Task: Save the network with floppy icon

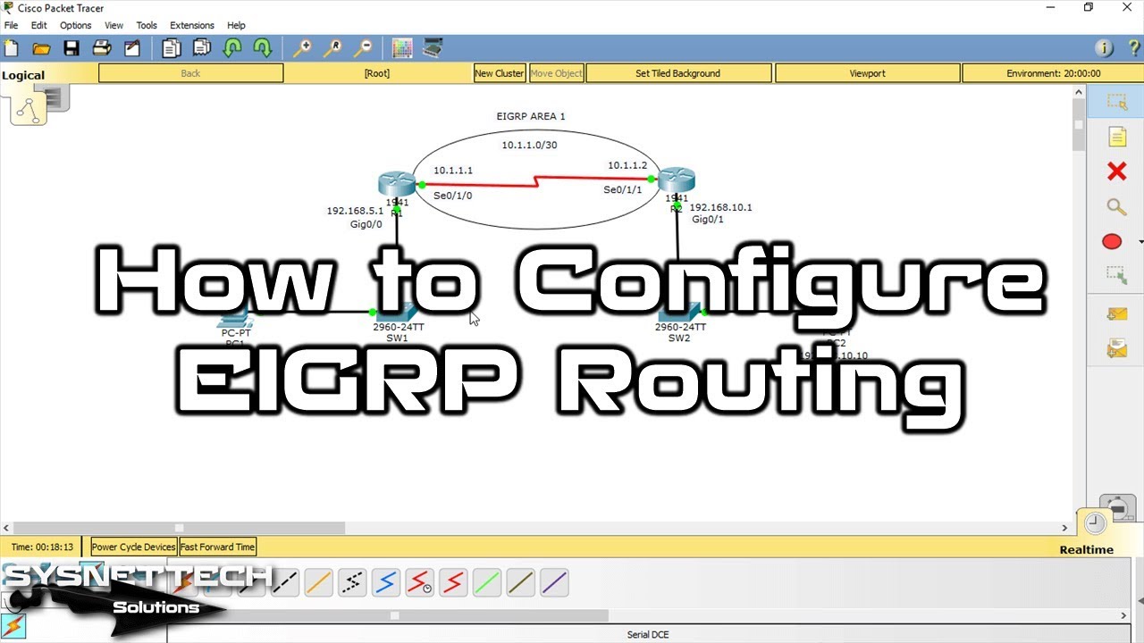Action: [71, 48]
